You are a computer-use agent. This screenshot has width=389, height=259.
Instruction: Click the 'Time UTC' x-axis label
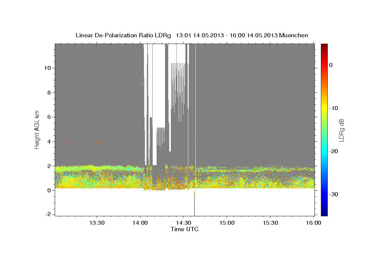point(184,229)
